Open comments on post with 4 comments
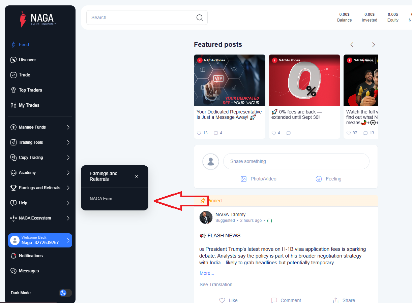 pyautogui.click(x=216, y=133)
